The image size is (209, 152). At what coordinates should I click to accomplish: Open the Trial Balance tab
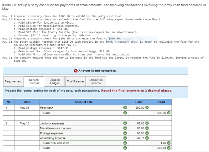click(x=75, y=81)
